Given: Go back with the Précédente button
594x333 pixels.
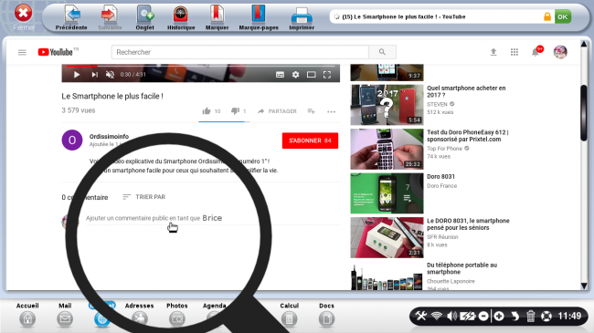Looking at the screenshot, I should click(x=71, y=17).
